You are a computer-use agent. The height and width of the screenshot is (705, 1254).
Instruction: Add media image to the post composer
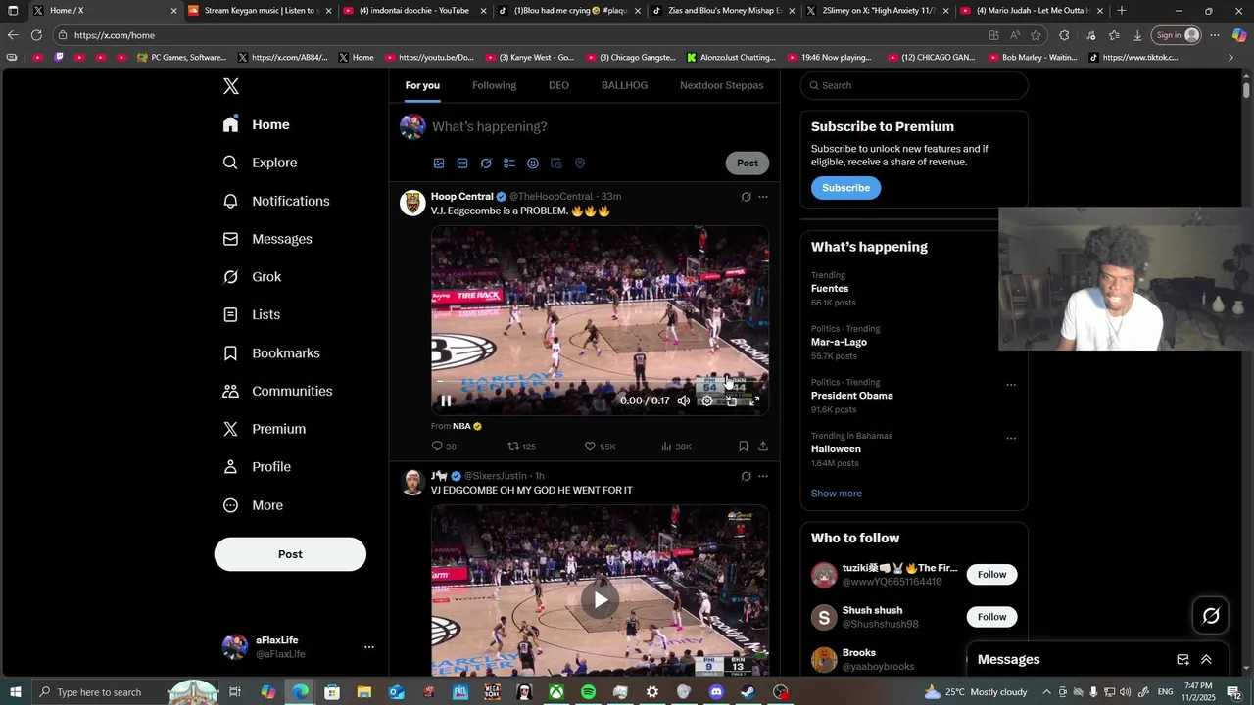[439, 164]
